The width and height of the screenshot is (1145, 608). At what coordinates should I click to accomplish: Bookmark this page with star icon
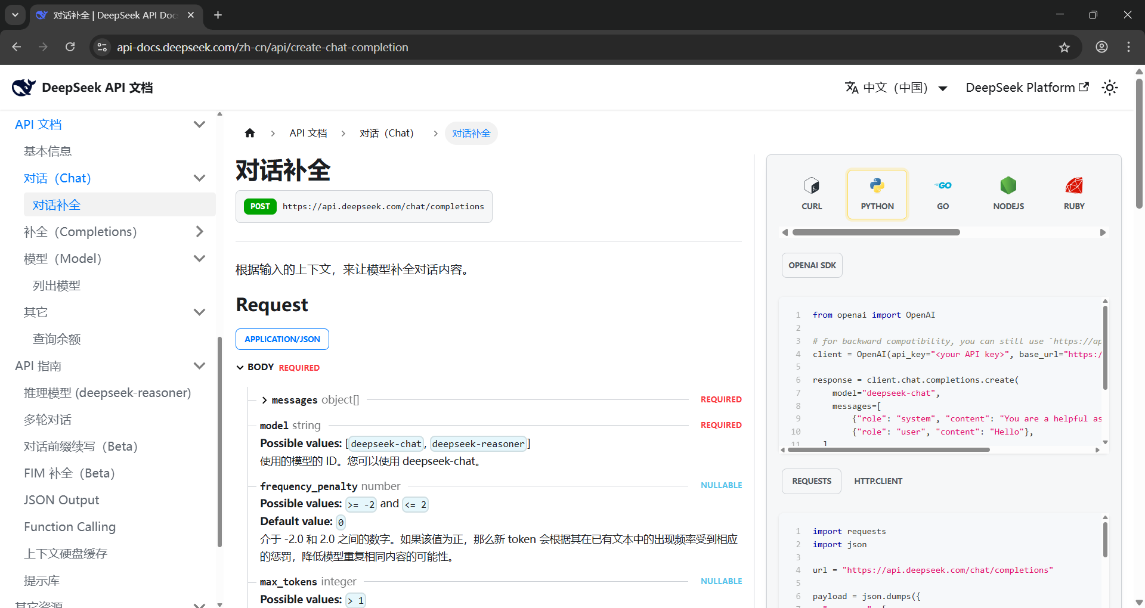(1064, 47)
